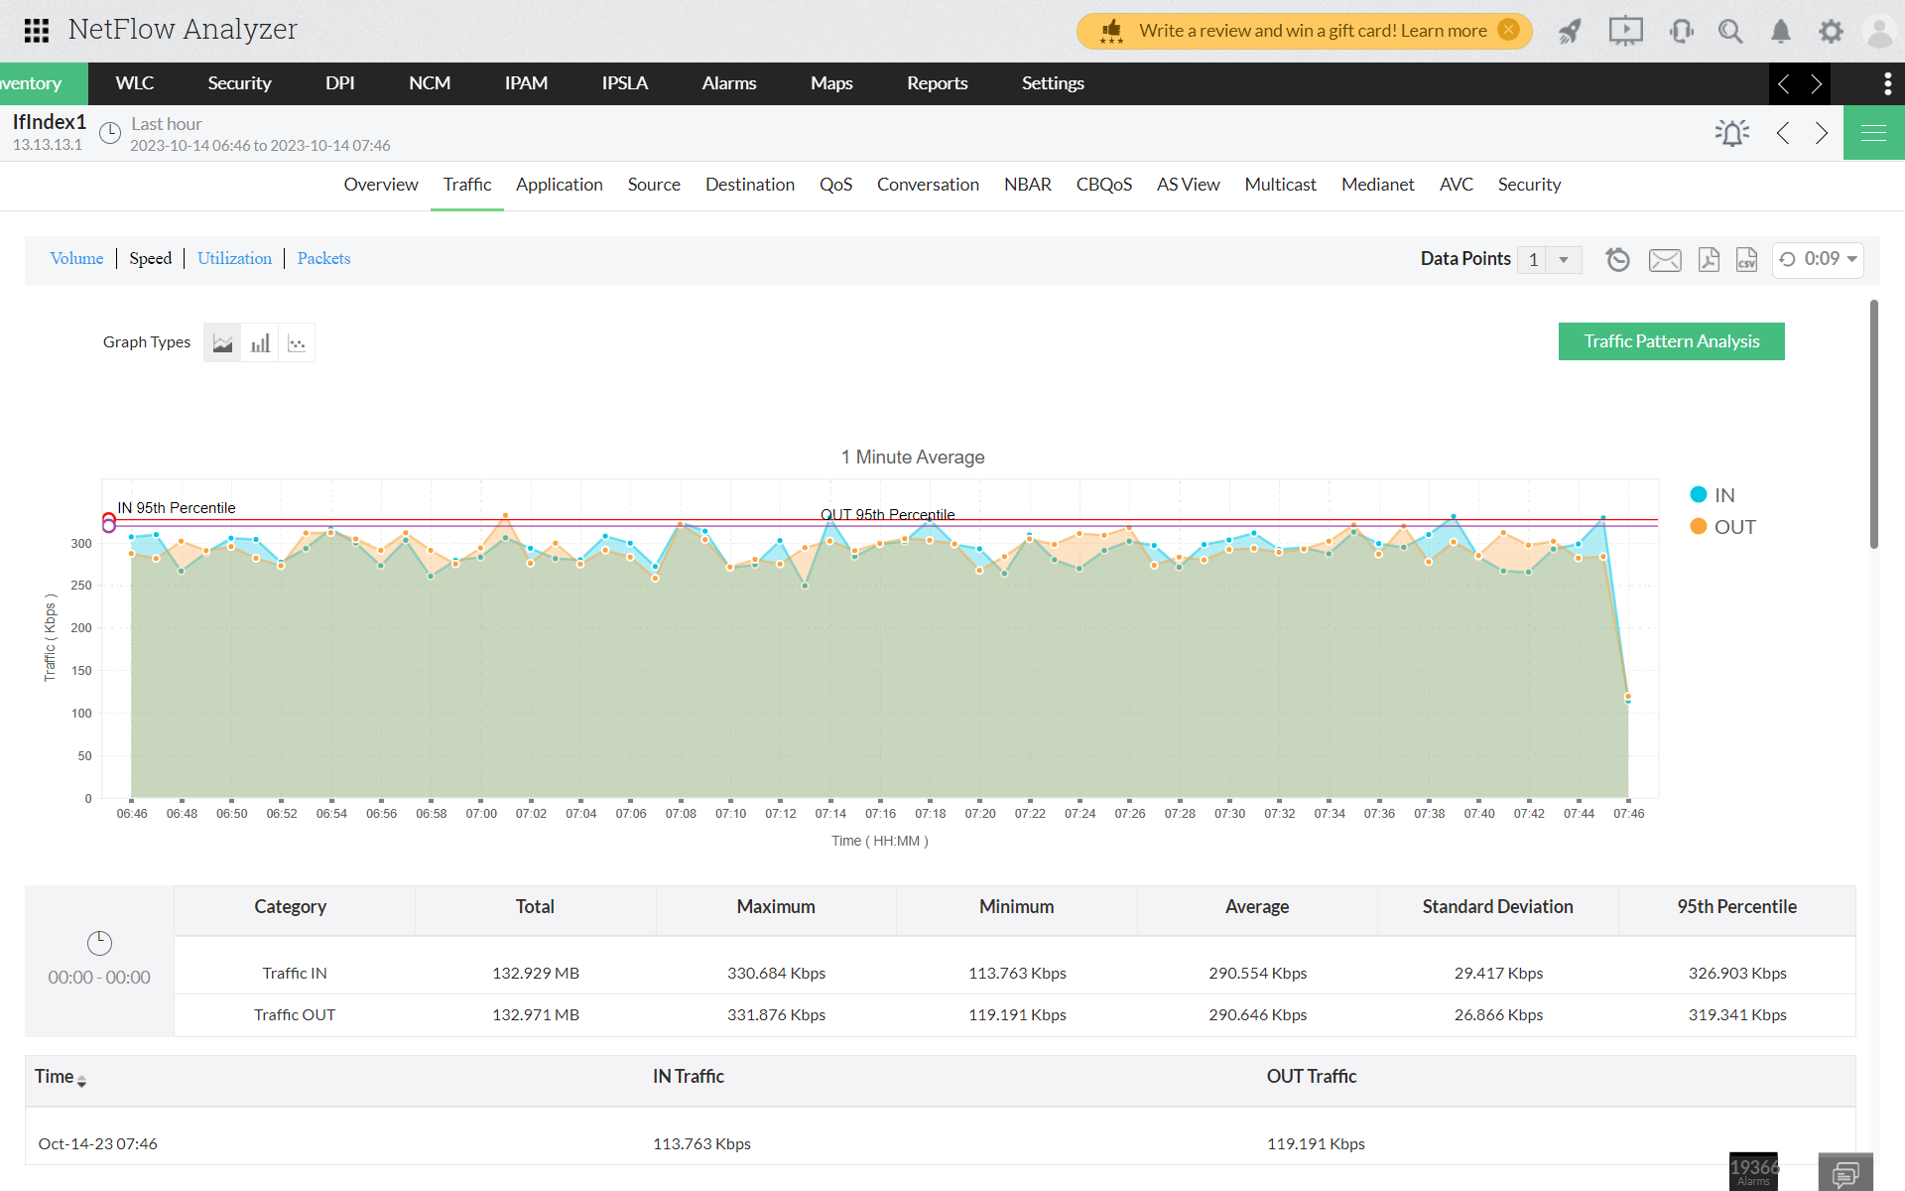The width and height of the screenshot is (1905, 1191).
Task: Expand the auto-refresh timer dropdown
Action: click(x=1851, y=259)
